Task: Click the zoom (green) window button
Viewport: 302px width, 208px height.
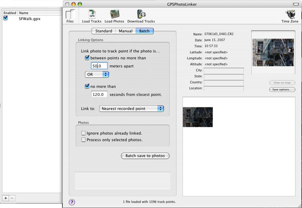Action: 80,4
